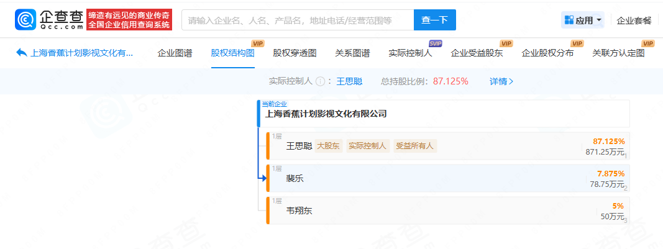Click 王思聪 link in the controller bar
This screenshot has width=663, height=249.
pos(349,81)
